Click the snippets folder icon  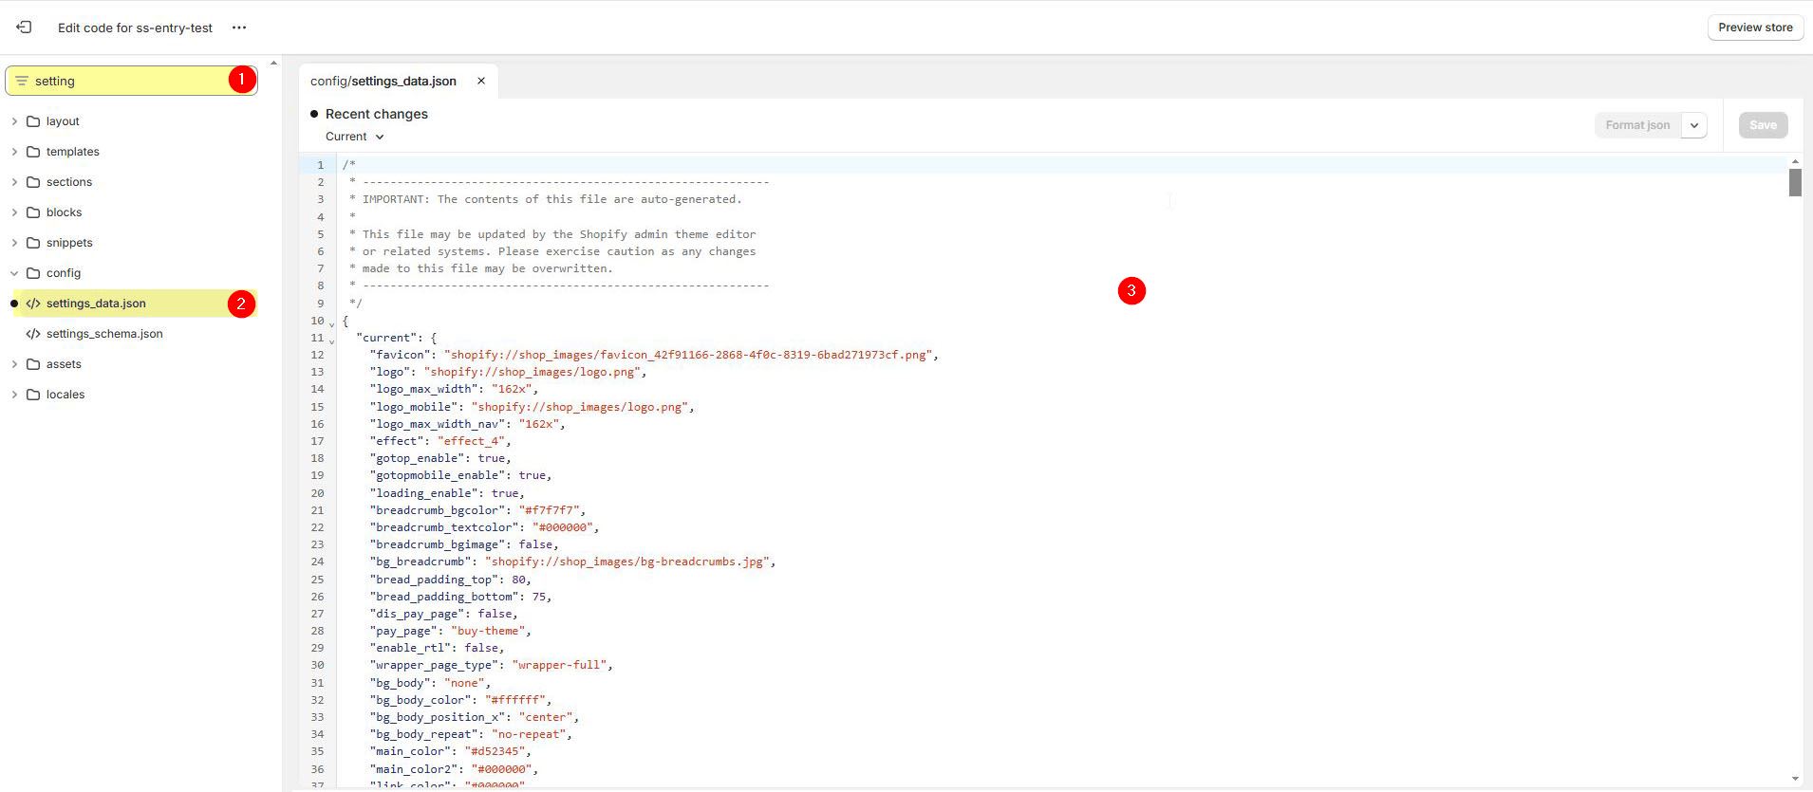33,243
